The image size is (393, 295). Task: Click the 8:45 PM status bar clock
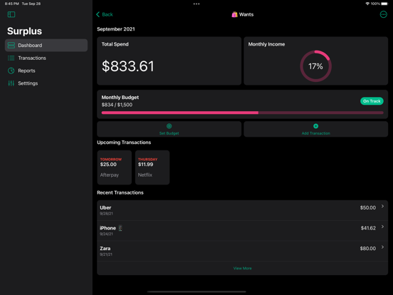coord(12,4)
